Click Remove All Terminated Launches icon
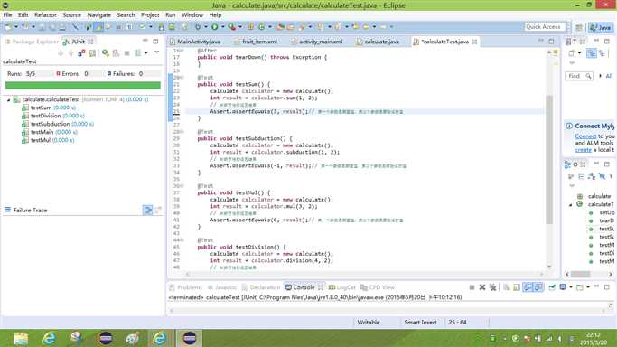The height and width of the screenshot is (347, 617). pyautogui.click(x=492, y=287)
